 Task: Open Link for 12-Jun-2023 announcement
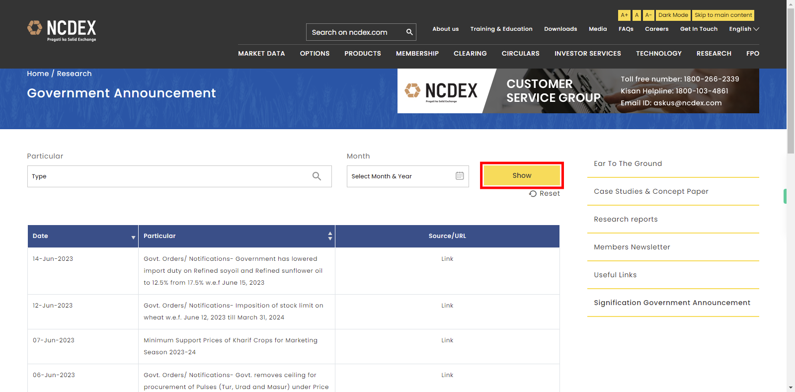447,306
